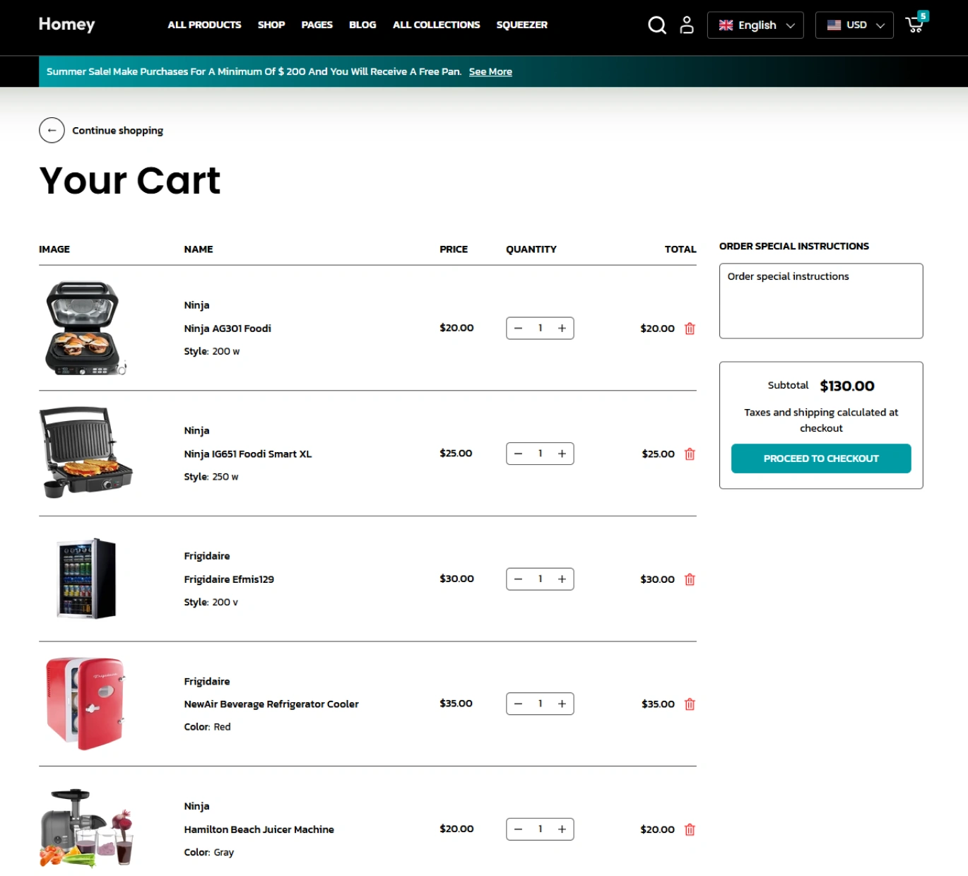Go to the Blog menu item

pyautogui.click(x=362, y=25)
